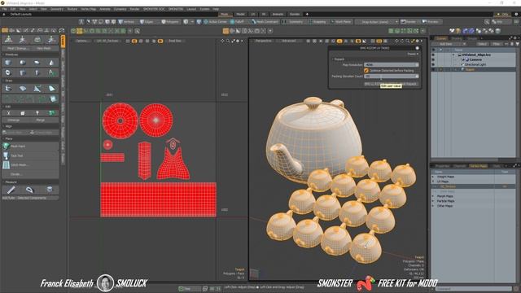Open UV viewport Options menu

[x=81, y=41]
